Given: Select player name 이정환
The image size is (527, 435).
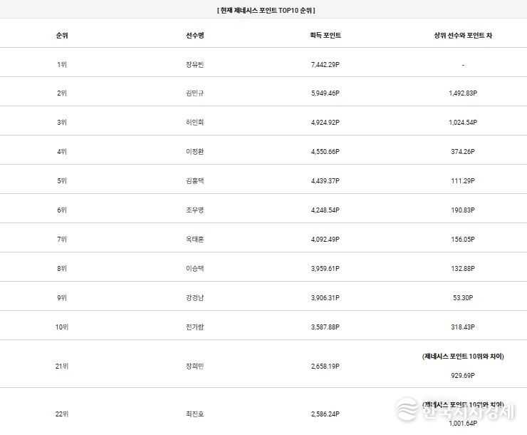Looking at the screenshot, I should coord(194,152).
